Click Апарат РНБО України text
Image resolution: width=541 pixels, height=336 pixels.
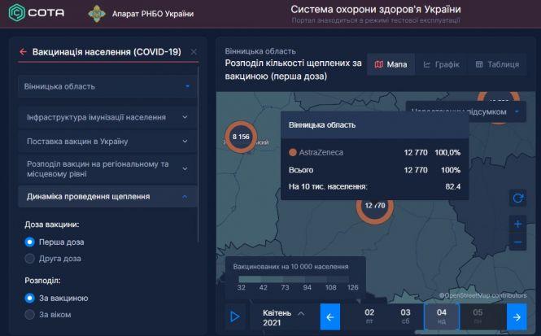click(x=153, y=14)
